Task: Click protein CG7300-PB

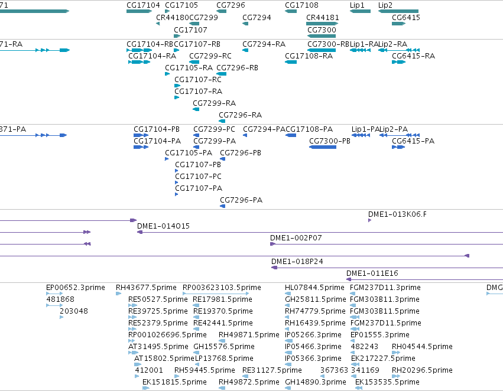Action: point(323,147)
